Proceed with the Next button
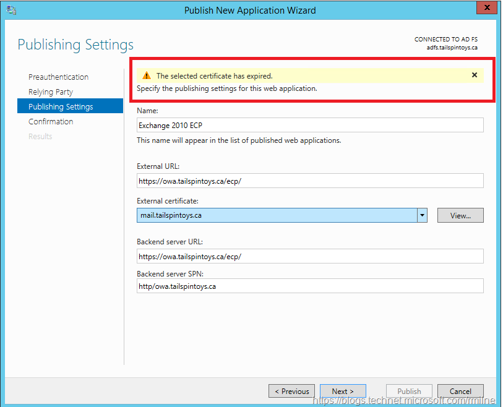 (x=343, y=391)
